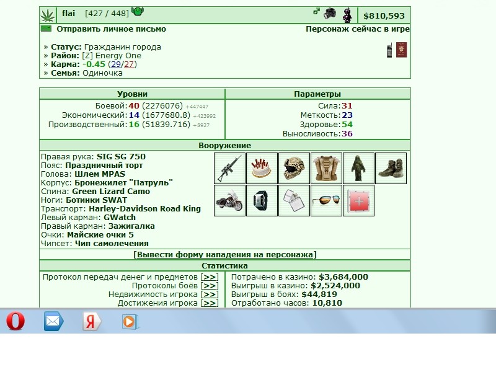Open Отправить личное письмо link
Screen dimensions: 496x372
112,29
